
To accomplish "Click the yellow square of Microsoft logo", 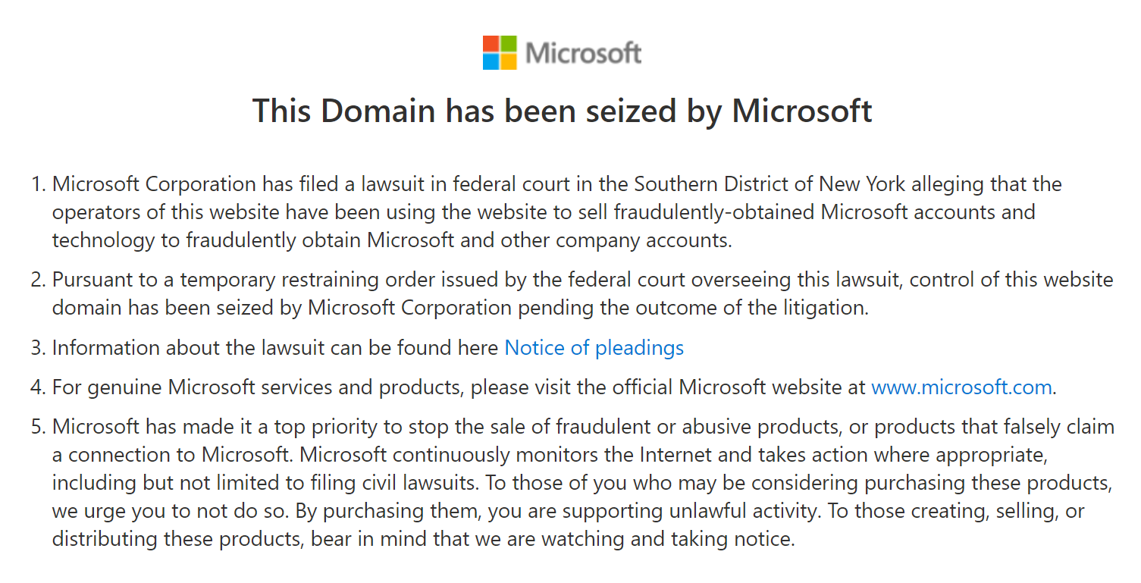I will pos(508,61).
